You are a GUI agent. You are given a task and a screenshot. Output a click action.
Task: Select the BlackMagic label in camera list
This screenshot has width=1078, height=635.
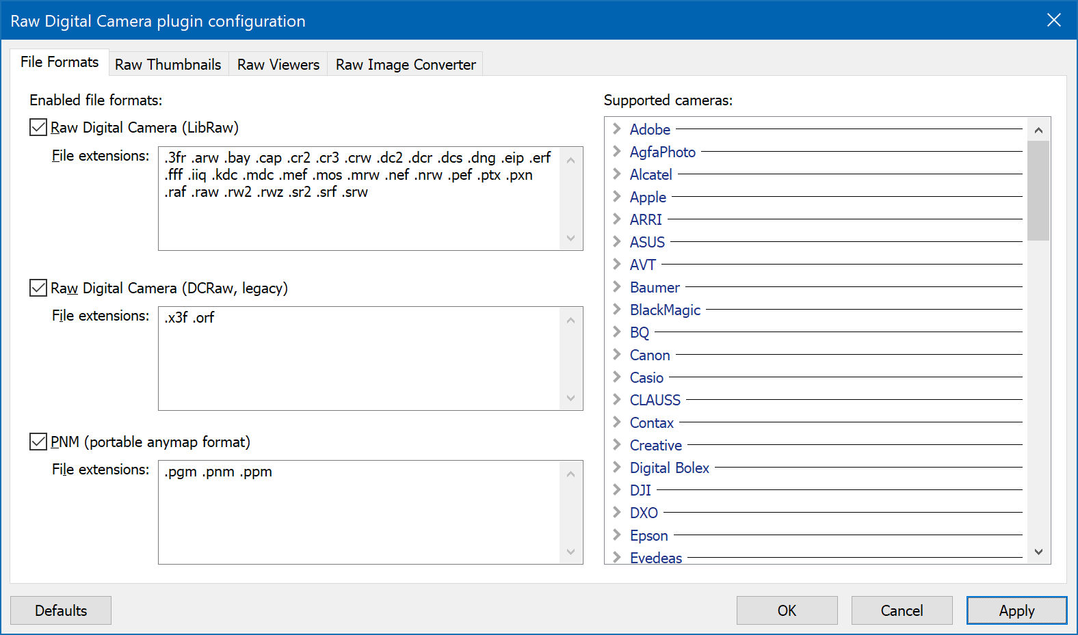point(665,310)
